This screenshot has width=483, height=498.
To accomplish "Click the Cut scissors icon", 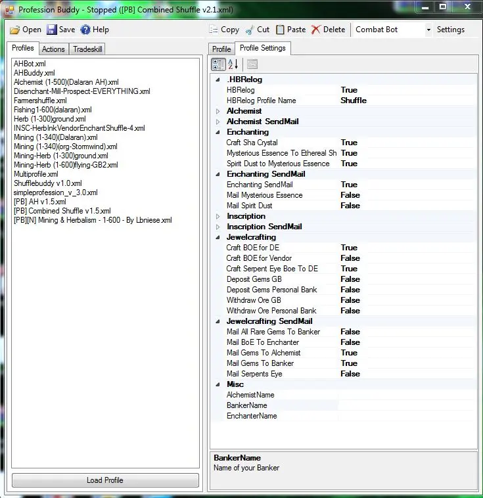I will coord(250,30).
